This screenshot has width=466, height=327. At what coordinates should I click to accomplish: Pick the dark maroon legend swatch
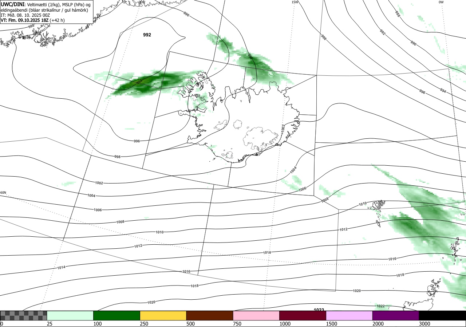coord(303,315)
